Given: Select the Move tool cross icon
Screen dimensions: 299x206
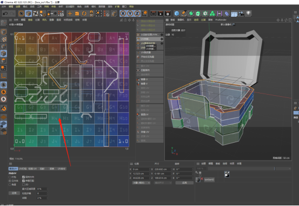Looking at the screenshot, I should tap(70, 14).
